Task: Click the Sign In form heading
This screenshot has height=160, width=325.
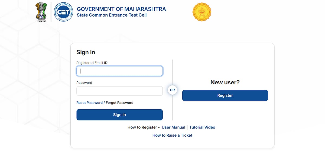Action: [x=86, y=52]
